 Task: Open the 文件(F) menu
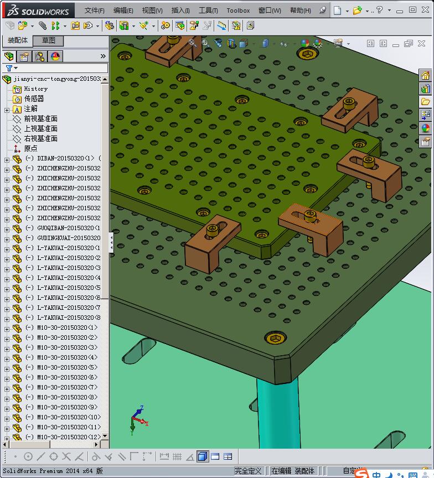[94, 11]
